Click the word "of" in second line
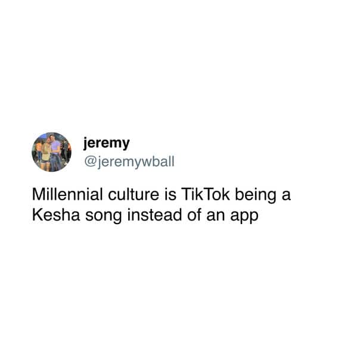The height and width of the screenshot is (357, 357). [x=194, y=215]
